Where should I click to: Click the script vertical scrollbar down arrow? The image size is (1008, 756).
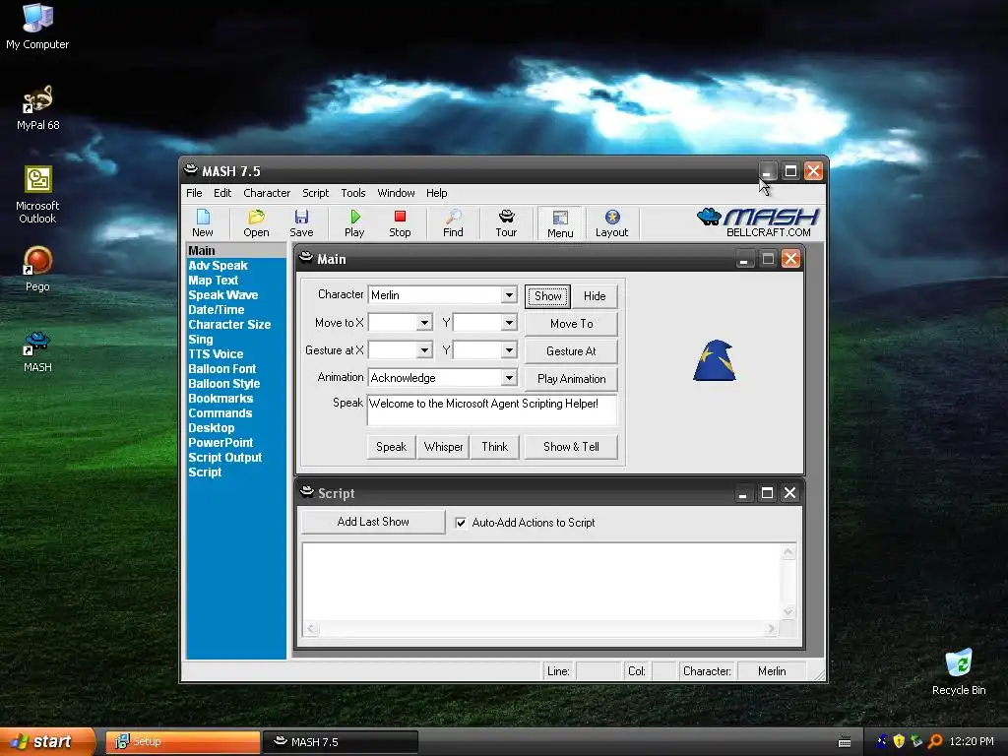[788, 612]
